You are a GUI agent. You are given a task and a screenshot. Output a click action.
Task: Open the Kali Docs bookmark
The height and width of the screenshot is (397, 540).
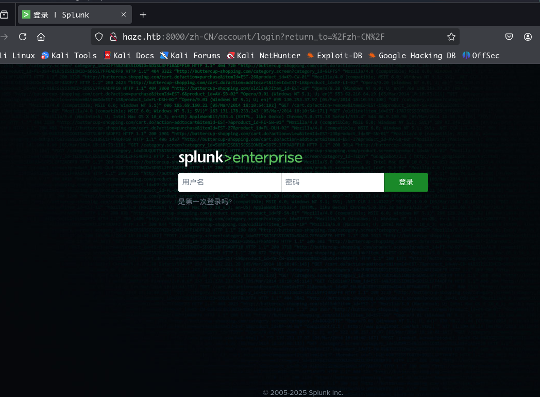[129, 56]
